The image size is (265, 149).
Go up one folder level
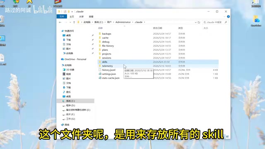[x=74, y=22]
